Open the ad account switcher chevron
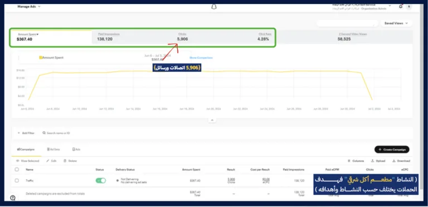Screen dimensions: 428x207 click(390, 6)
